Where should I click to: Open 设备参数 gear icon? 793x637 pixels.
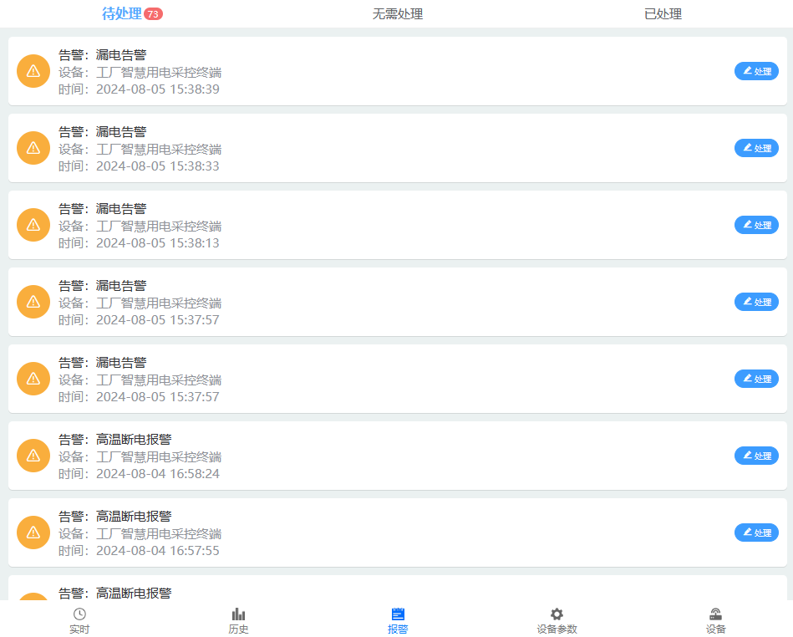pyautogui.click(x=557, y=614)
